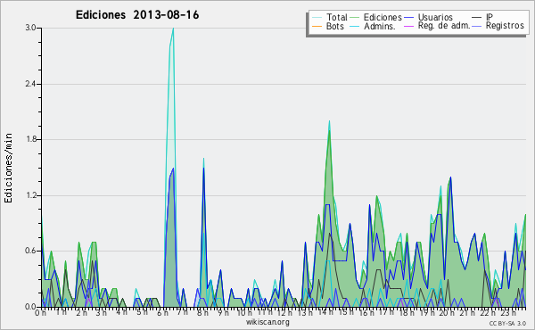Click the 23 h x-axis label
Image resolution: width=535 pixels, height=330 pixels.
click(507, 312)
